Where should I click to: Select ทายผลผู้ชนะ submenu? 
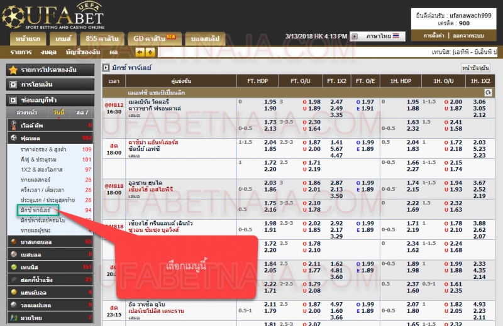35,231
